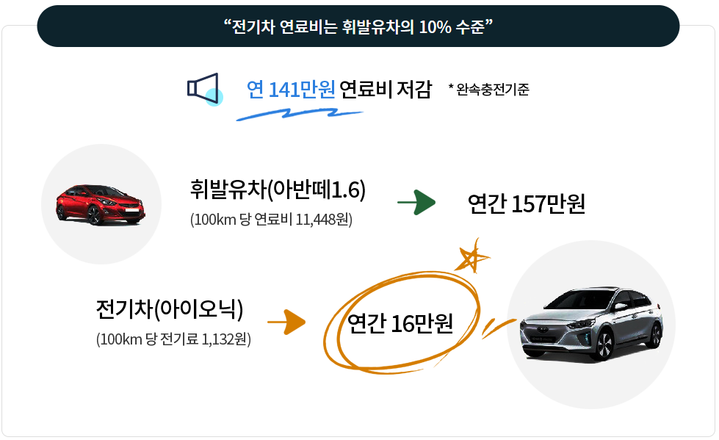
Task: Click the '* 완속충전기준' footnote
Action: click(489, 89)
